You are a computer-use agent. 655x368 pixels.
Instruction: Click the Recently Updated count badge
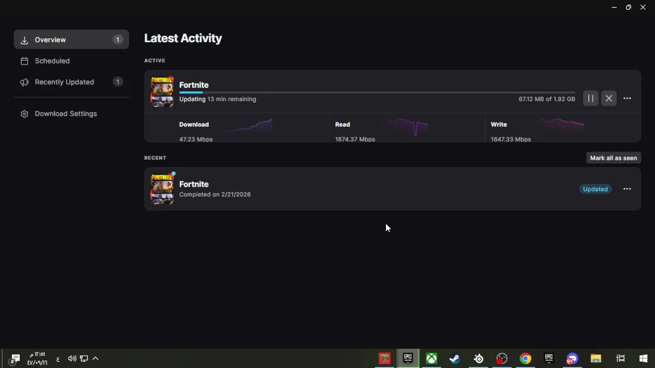click(118, 82)
